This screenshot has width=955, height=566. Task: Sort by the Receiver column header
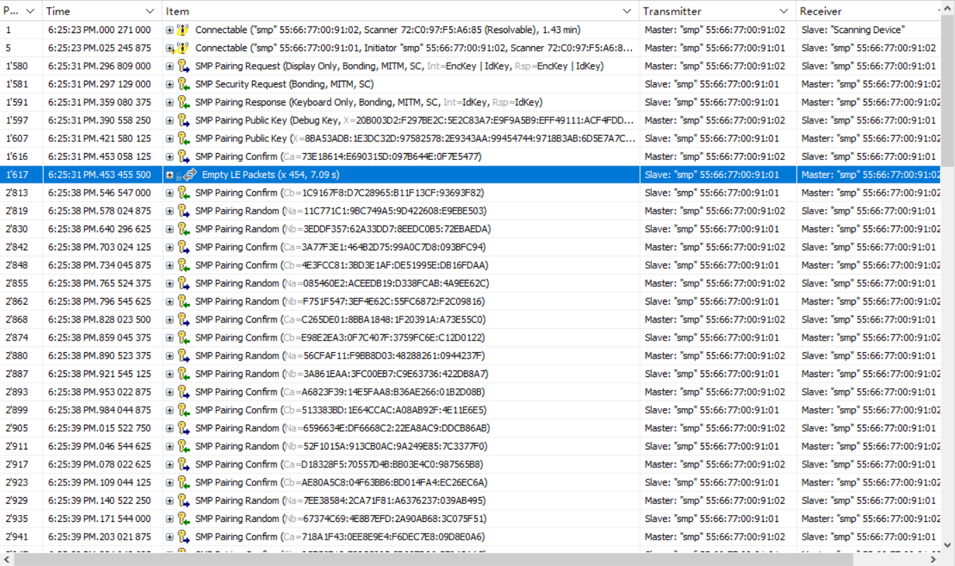[821, 11]
